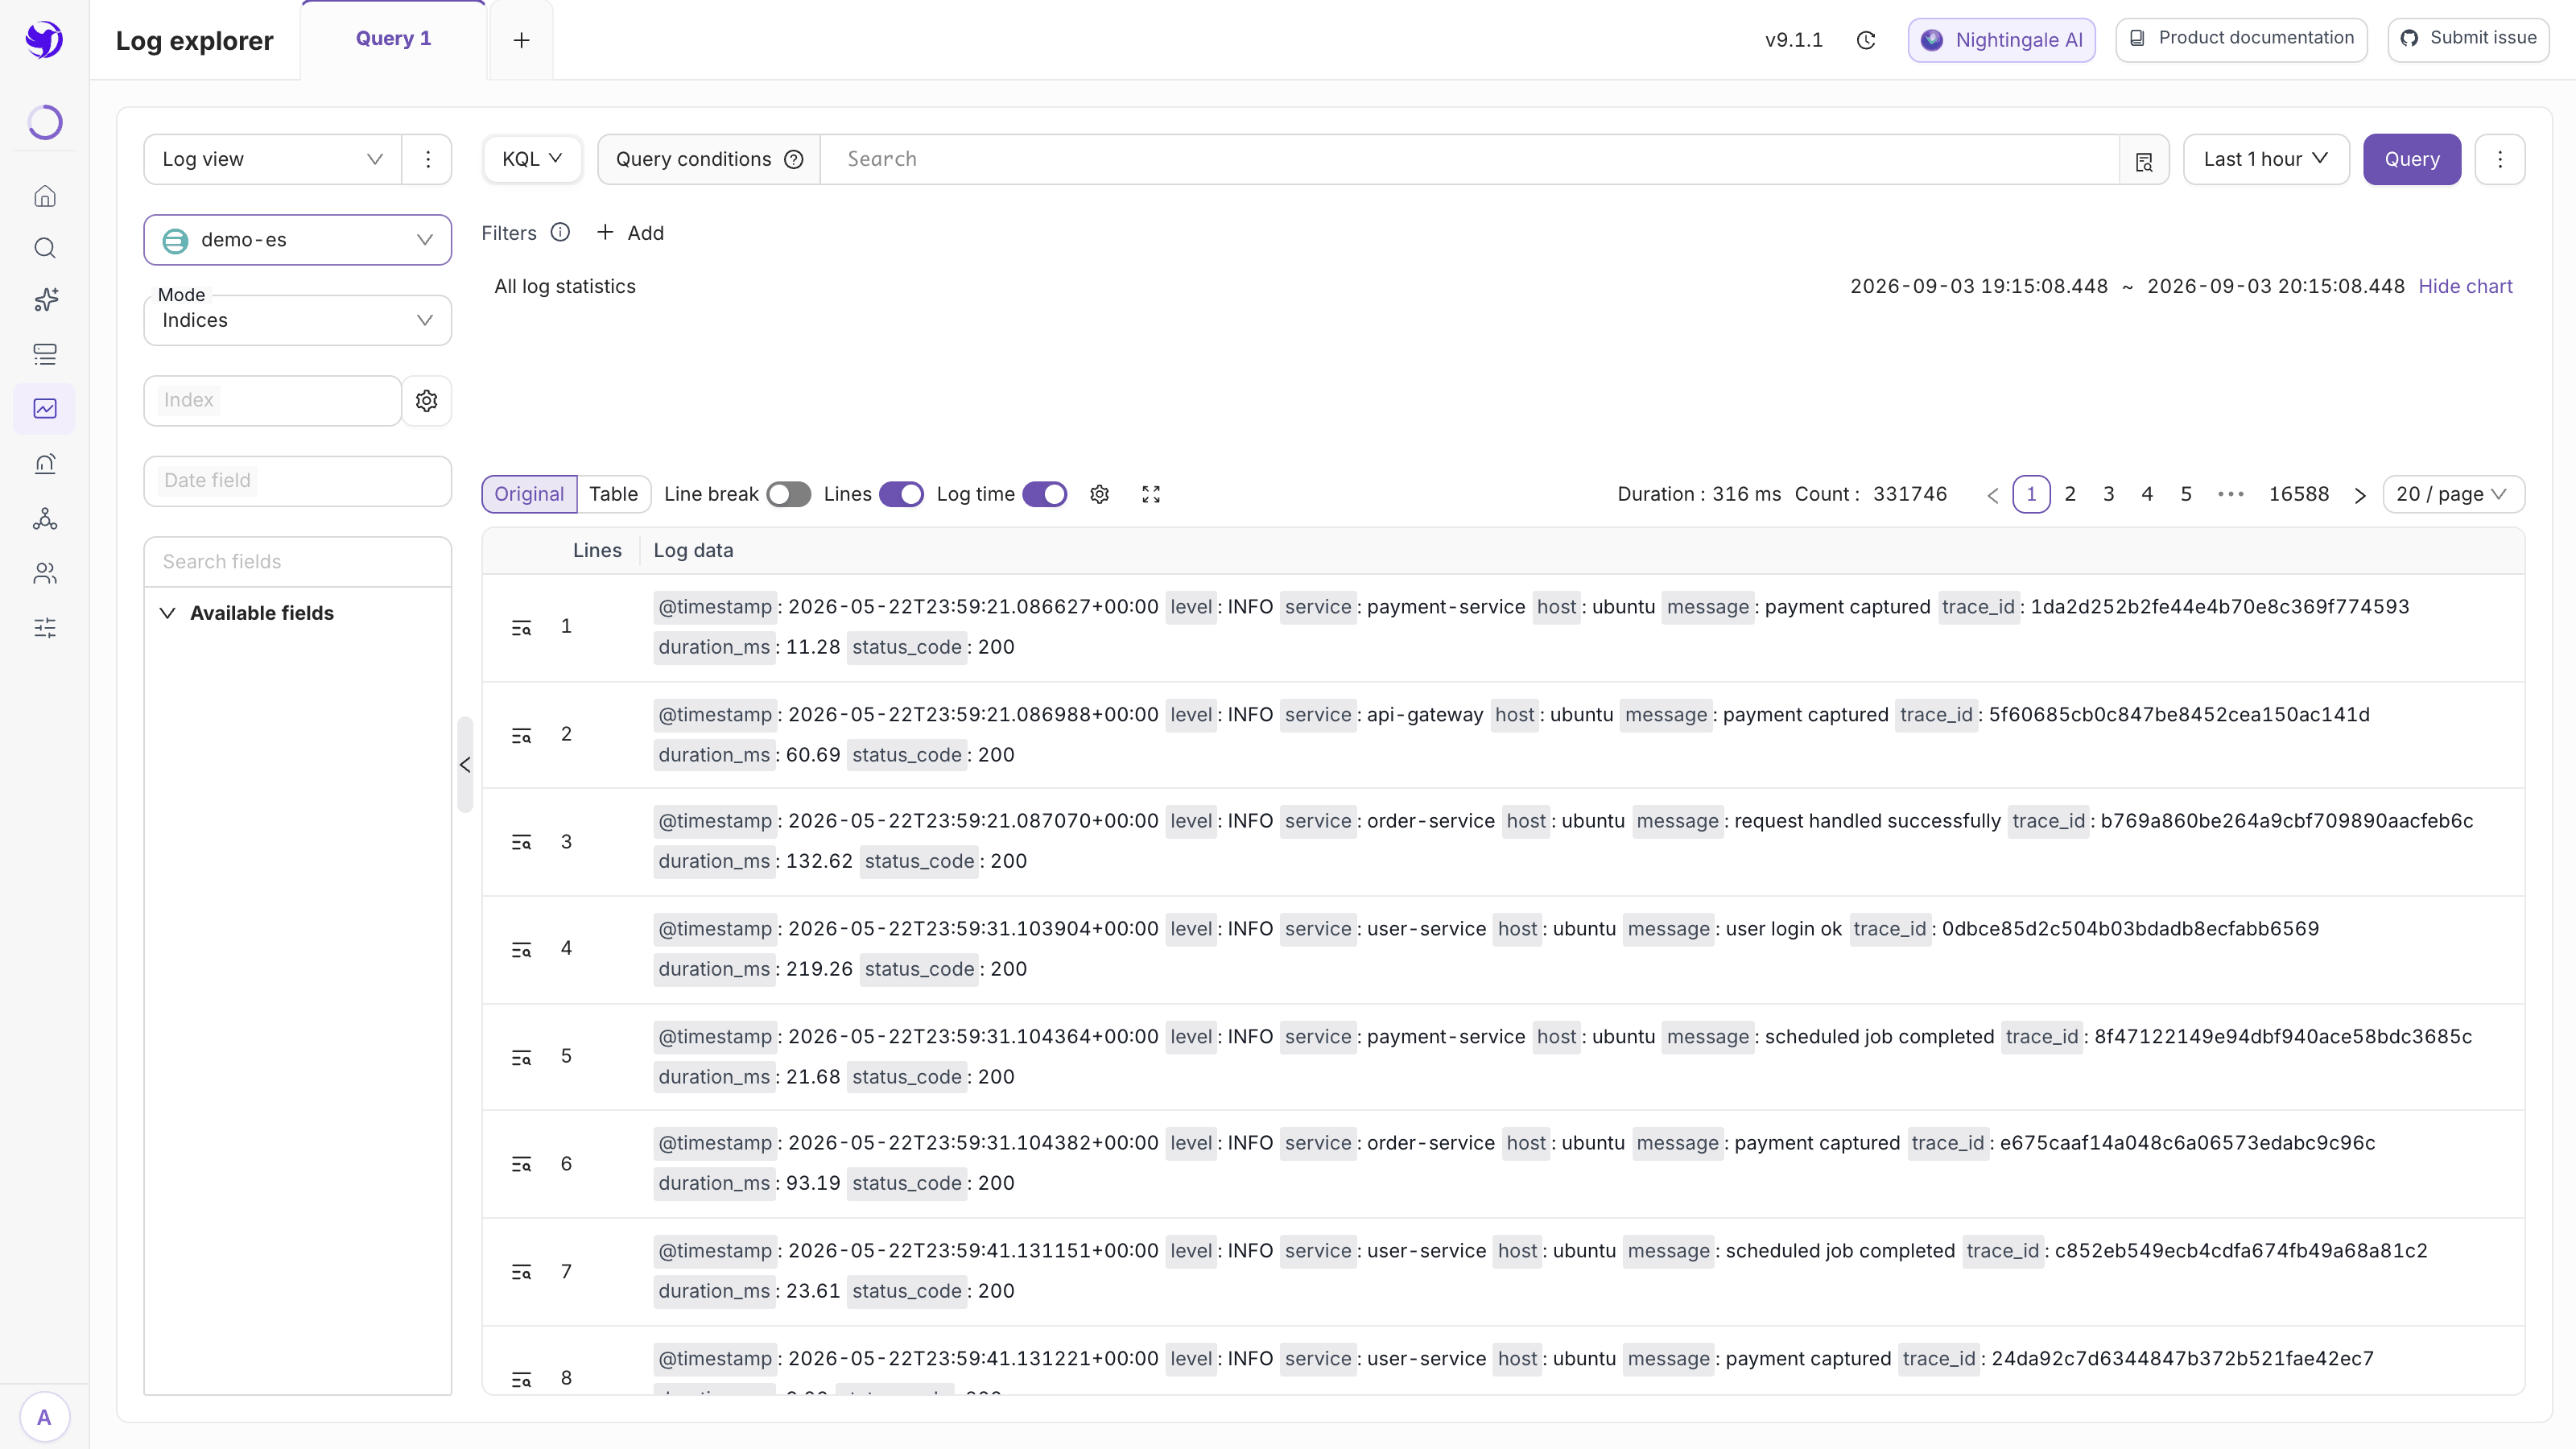This screenshot has width=2576, height=1449.
Task: Open the chart log explorer sidebar icon
Action: (x=45, y=408)
